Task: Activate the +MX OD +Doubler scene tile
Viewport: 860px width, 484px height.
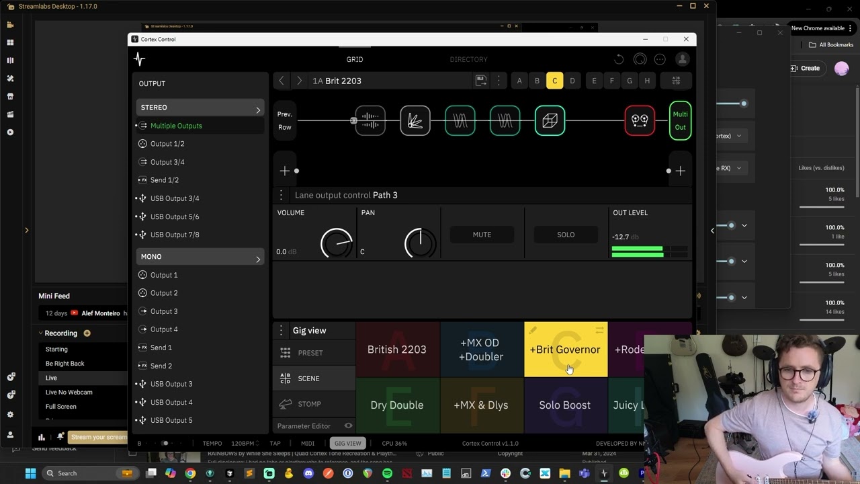Action: point(481,350)
